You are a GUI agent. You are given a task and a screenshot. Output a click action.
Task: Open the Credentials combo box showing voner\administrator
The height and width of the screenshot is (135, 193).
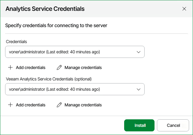pyautogui.click(x=75, y=52)
